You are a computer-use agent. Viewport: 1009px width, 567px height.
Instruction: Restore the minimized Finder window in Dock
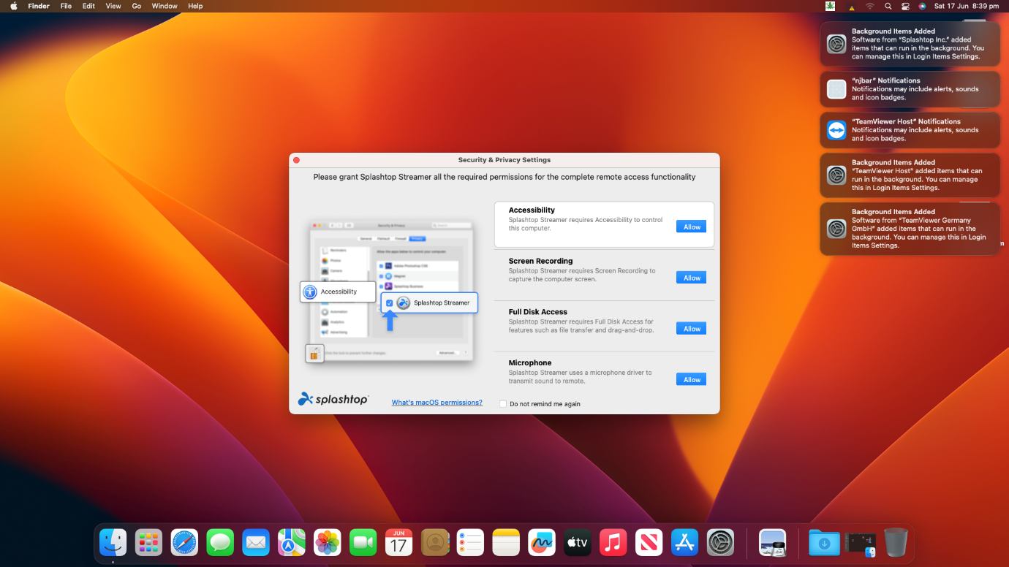pos(861,542)
